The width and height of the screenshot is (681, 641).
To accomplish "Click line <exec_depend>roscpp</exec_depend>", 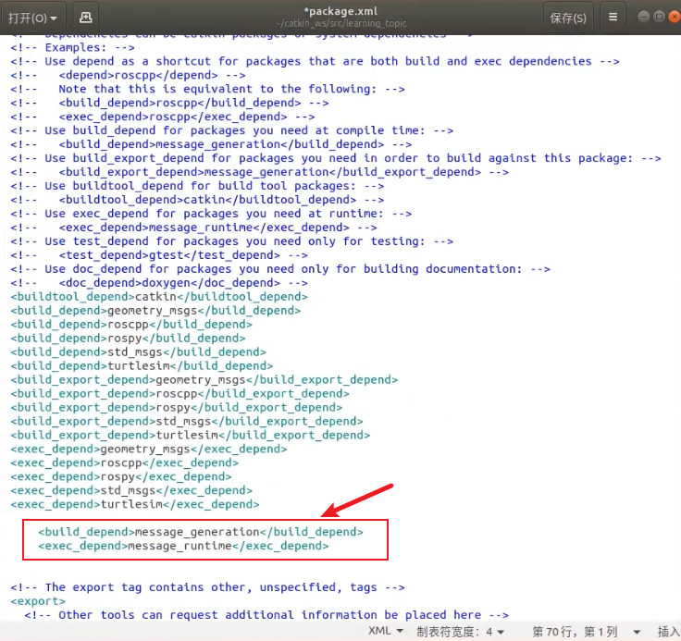I will (x=124, y=463).
